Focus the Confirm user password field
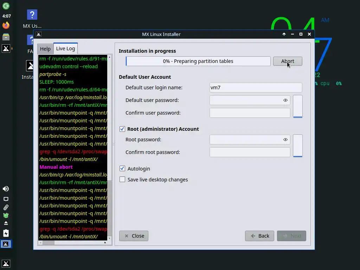The height and width of the screenshot is (270, 360). tap(250, 113)
